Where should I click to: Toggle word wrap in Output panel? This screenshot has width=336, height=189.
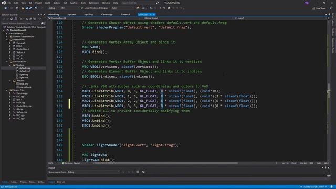point(143,172)
